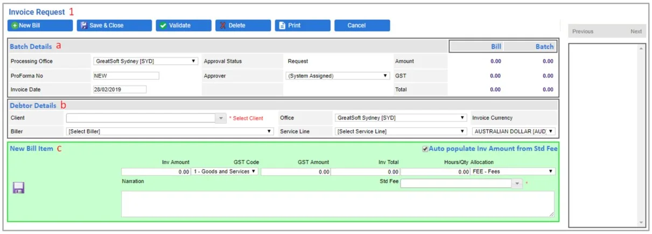Click the Narration text area

tap(338, 204)
